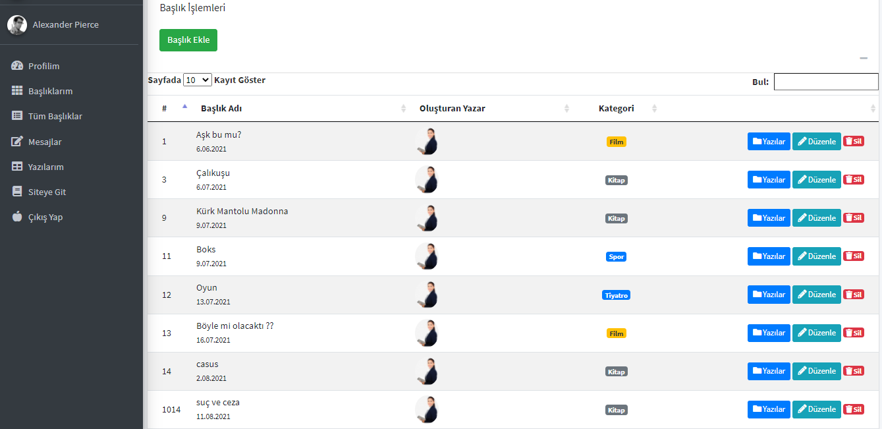Screen dimensions: 882x429
Task: Click Alexander Pierce avatar image
Action: pos(17,25)
